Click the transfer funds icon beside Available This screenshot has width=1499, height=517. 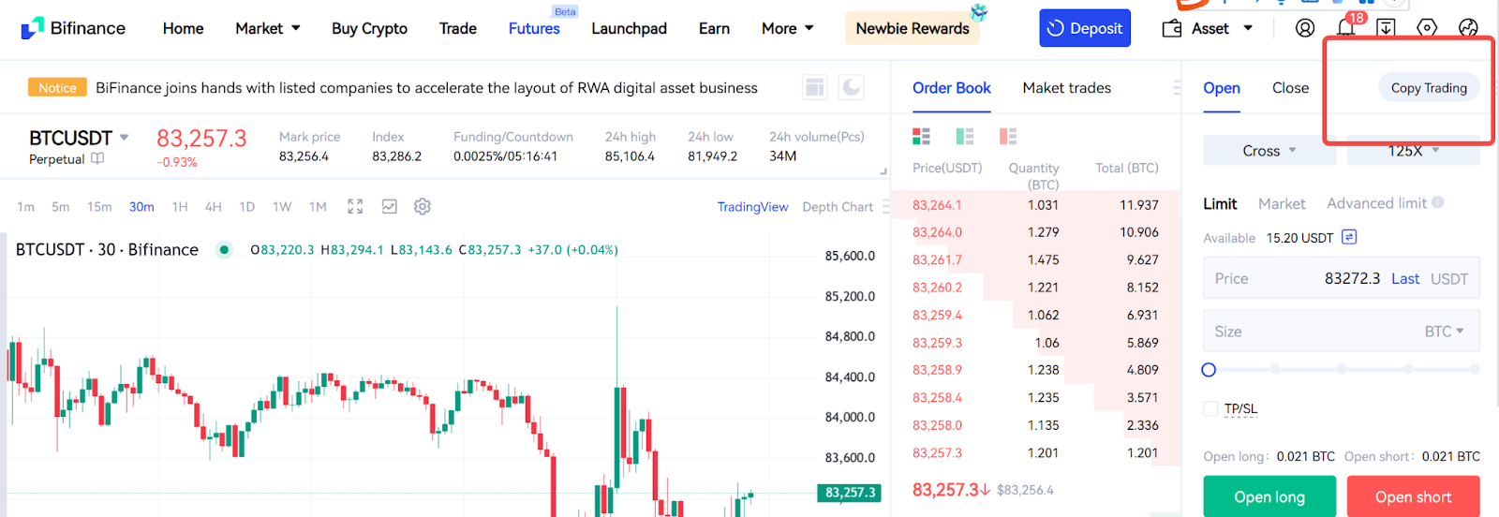pos(1349,238)
